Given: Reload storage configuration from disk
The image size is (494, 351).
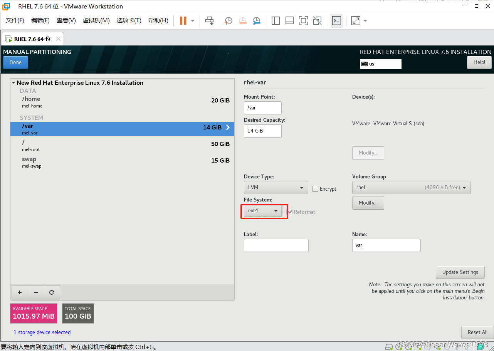Looking at the screenshot, I should pos(52,292).
